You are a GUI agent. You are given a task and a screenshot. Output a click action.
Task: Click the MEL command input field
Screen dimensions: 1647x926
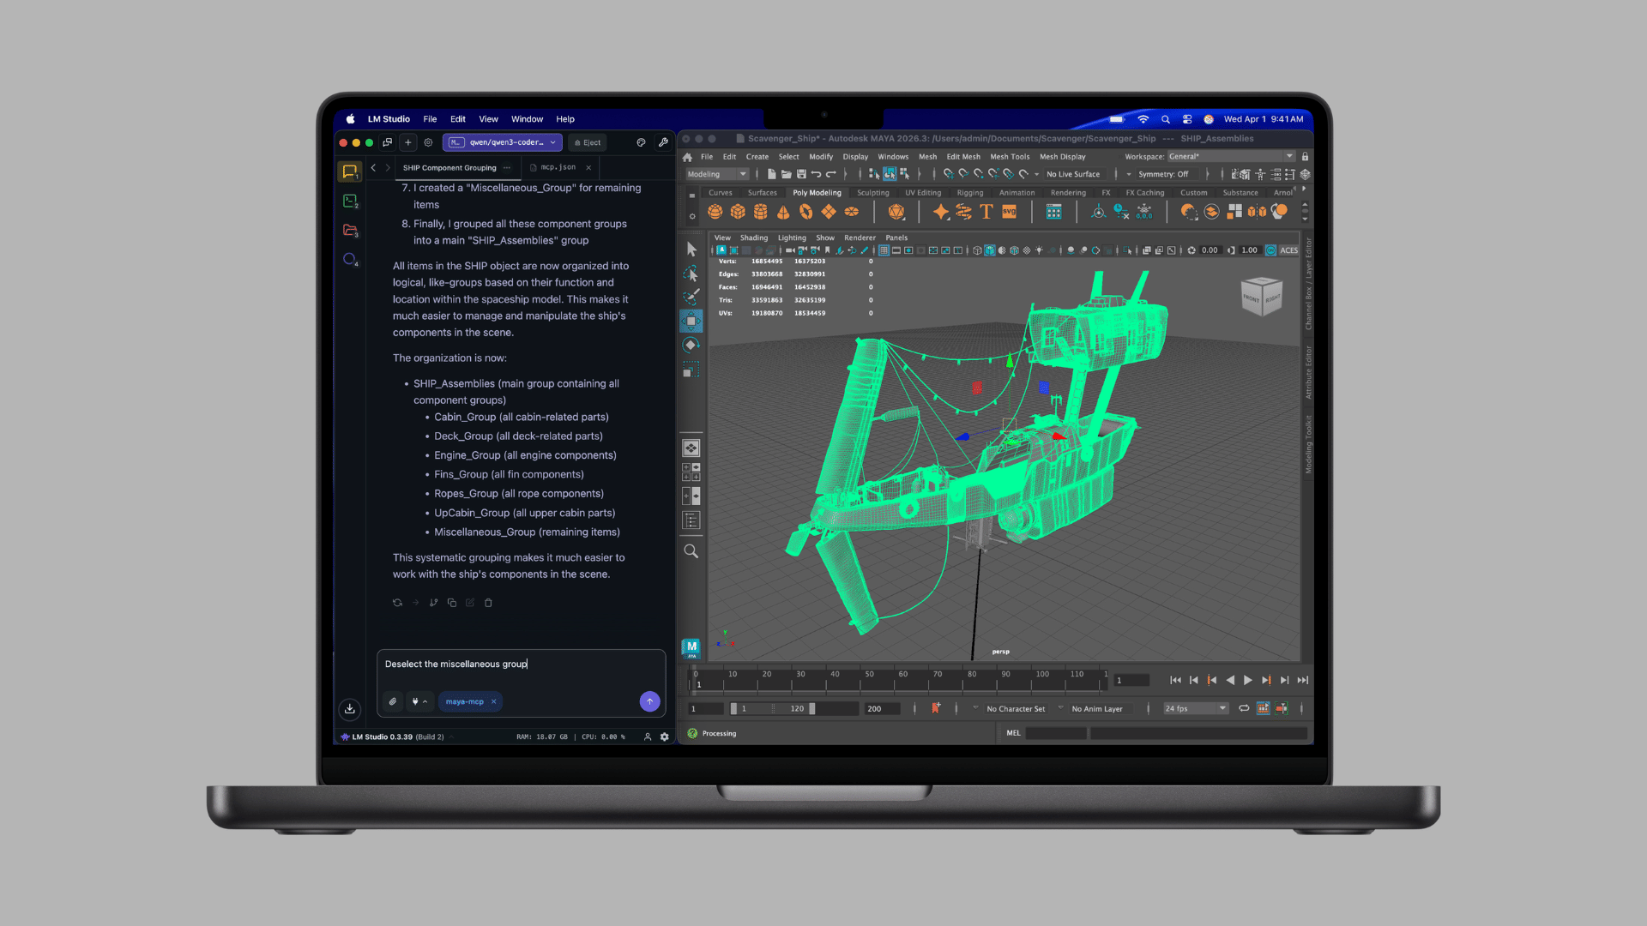[x=1056, y=733]
